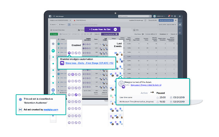Open the hamburger menu beside Ads Manager
Image resolution: width=219 pixels, height=137 pixels.
(x=54, y=16)
